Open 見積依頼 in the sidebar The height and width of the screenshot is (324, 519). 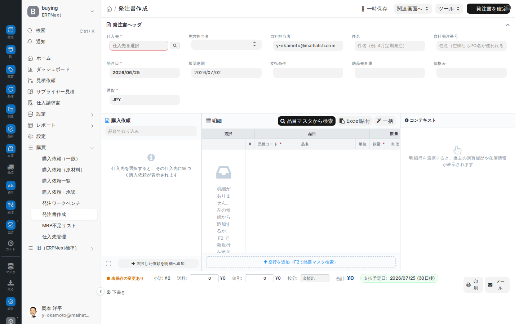click(61, 81)
